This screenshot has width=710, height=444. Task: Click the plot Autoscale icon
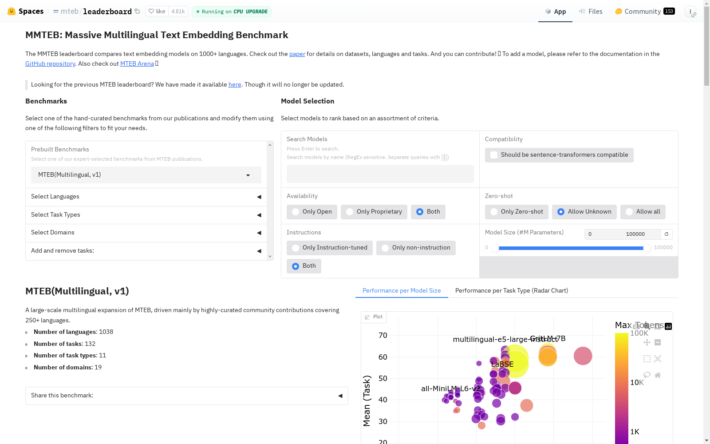point(658,359)
